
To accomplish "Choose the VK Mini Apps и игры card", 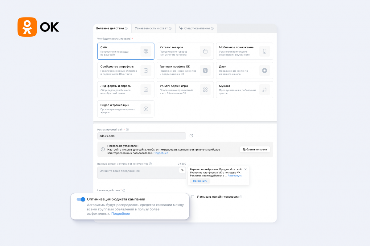I will pos(185,90).
